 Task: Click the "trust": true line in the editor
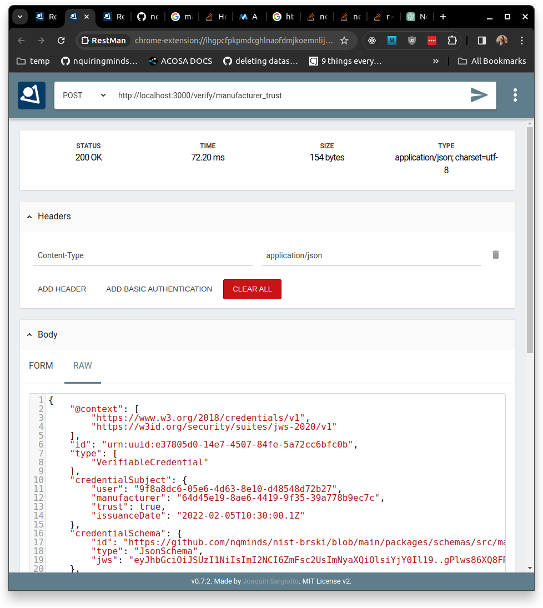pyautogui.click(x=128, y=507)
